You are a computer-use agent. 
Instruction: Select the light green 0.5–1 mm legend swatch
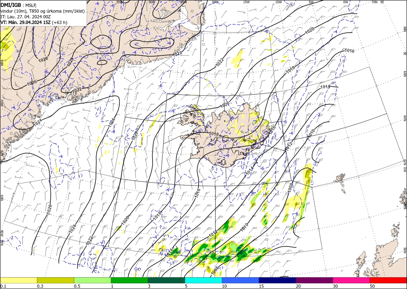click(92, 280)
